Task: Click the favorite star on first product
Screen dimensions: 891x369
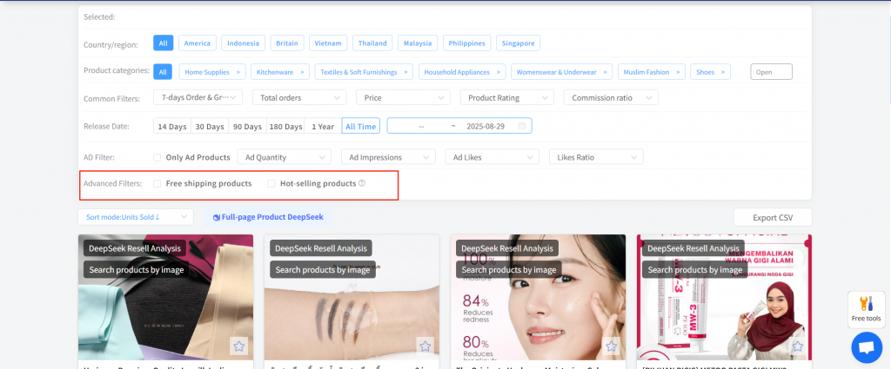Action: [x=238, y=346]
